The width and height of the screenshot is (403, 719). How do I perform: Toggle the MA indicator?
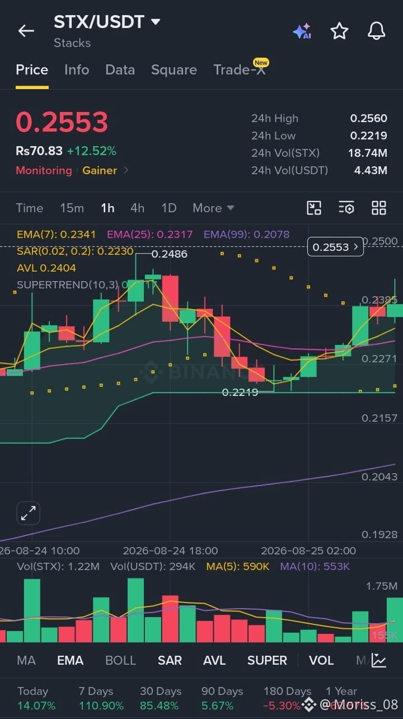click(26, 661)
